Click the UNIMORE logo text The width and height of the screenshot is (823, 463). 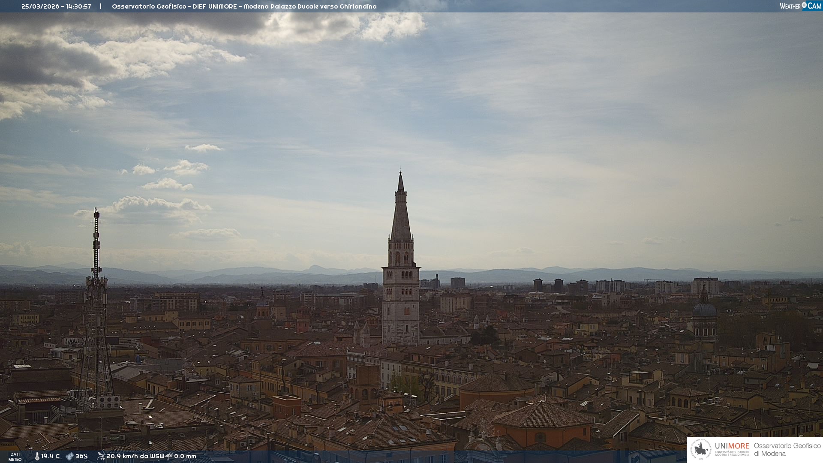pos(732,446)
